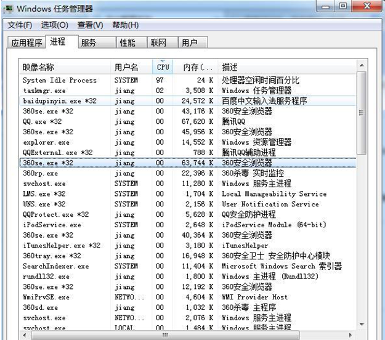Click the 67,620 K memory value
The width and height of the screenshot is (385, 340).
(197, 121)
